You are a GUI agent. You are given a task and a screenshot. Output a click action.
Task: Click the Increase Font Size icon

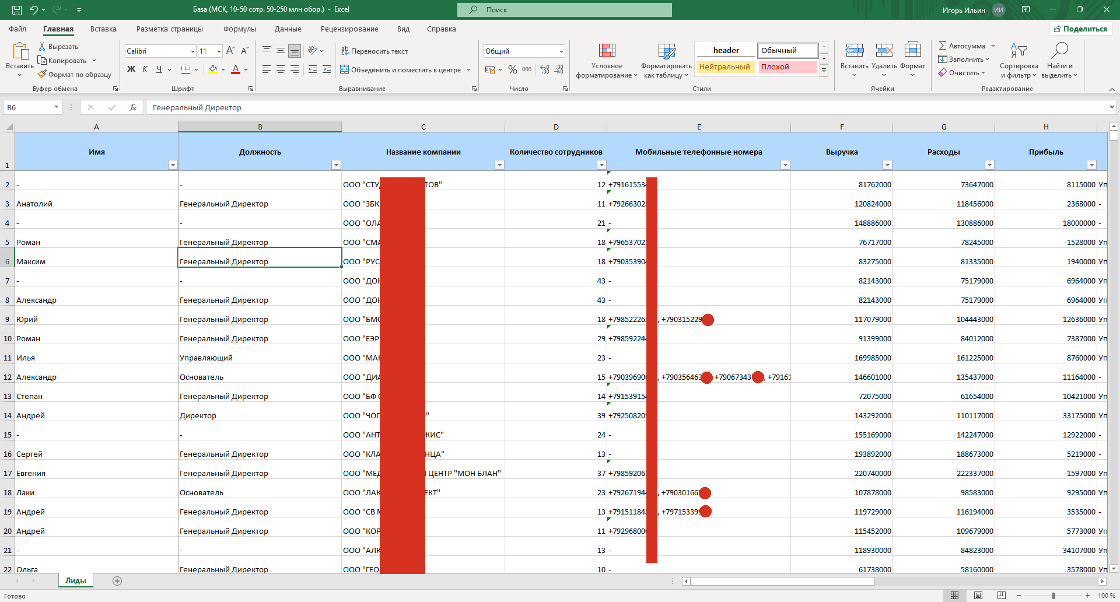[230, 51]
